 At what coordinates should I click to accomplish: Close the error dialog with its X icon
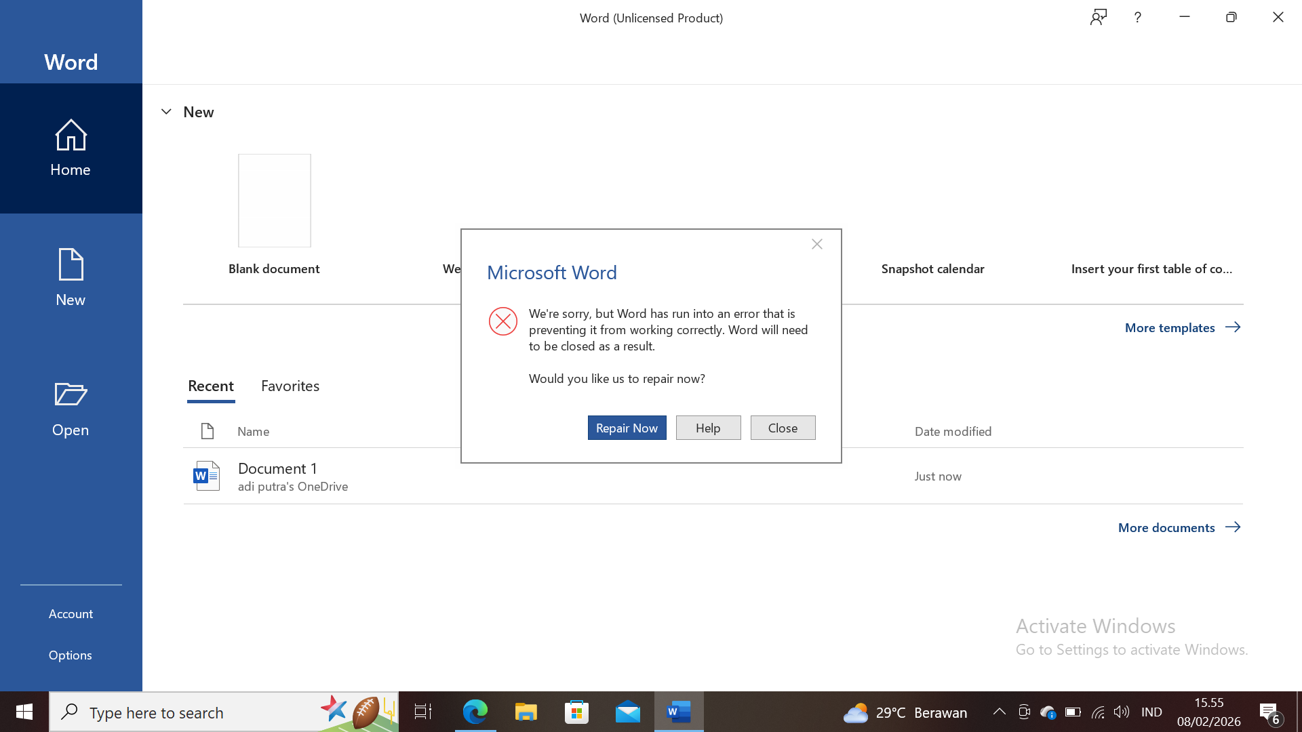[x=816, y=244]
